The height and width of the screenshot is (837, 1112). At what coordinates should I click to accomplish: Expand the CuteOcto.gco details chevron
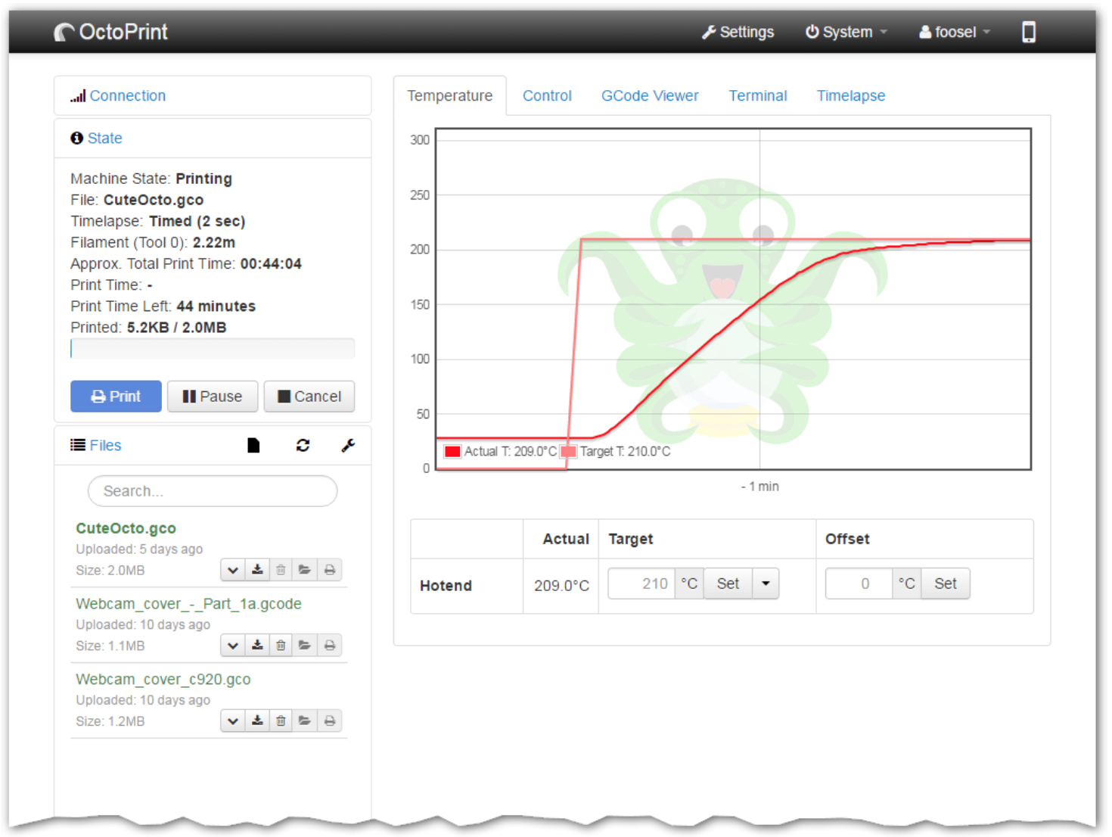coord(232,569)
